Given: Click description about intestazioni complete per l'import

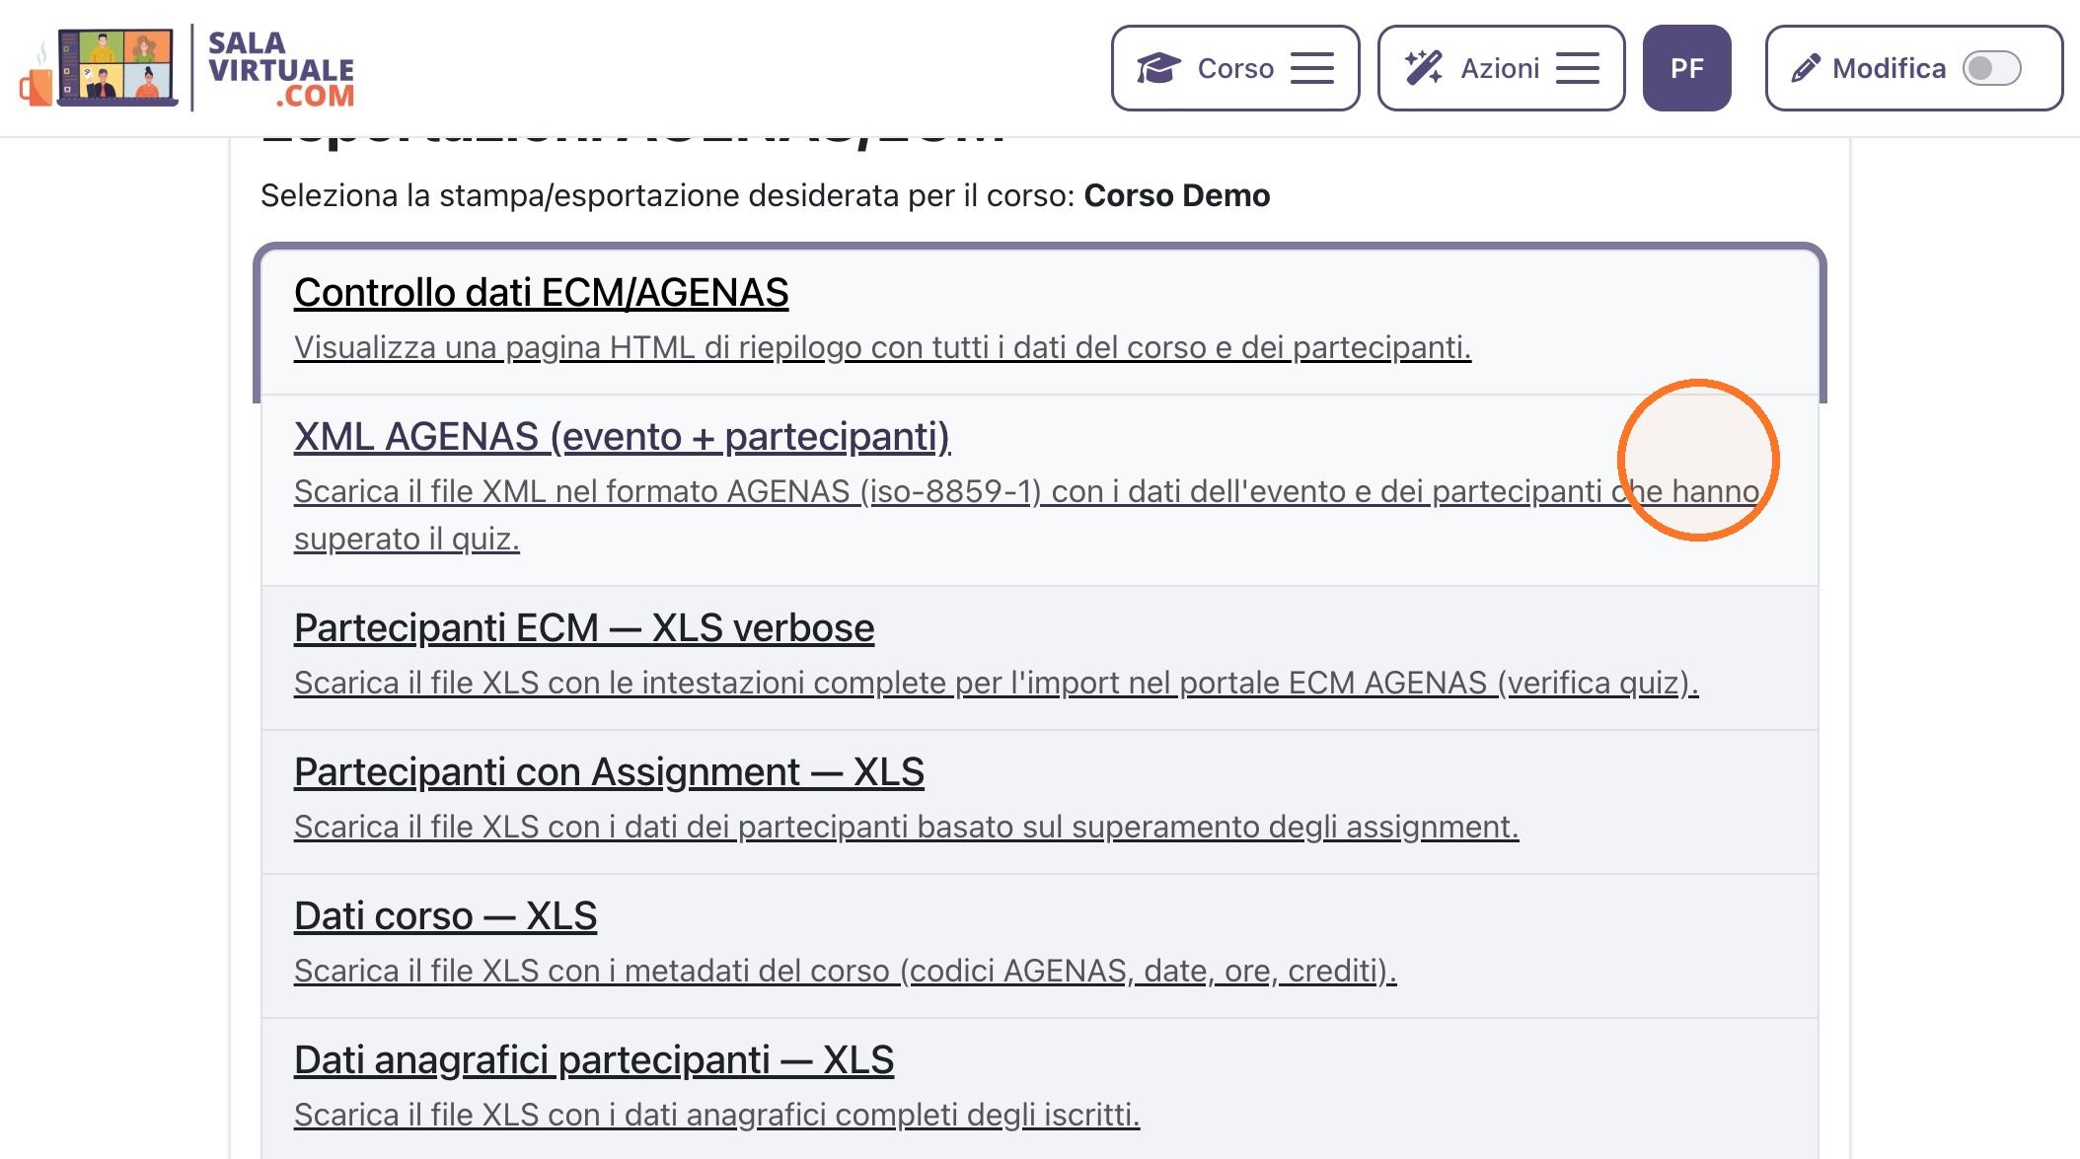Looking at the screenshot, I should point(997,683).
